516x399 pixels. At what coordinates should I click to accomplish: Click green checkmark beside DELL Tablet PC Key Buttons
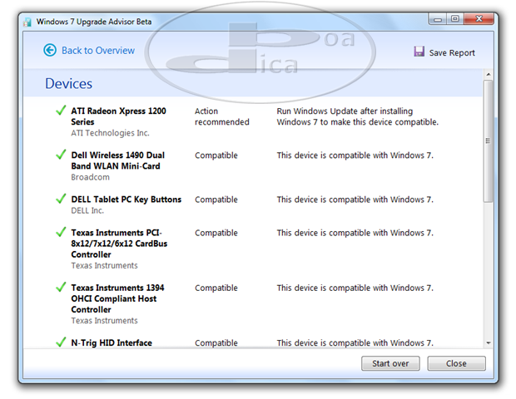pyautogui.click(x=60, y=199)
